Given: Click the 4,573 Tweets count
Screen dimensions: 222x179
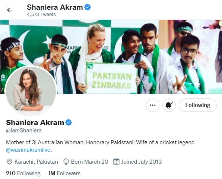Looking at the screenshot, I should 41,15.
